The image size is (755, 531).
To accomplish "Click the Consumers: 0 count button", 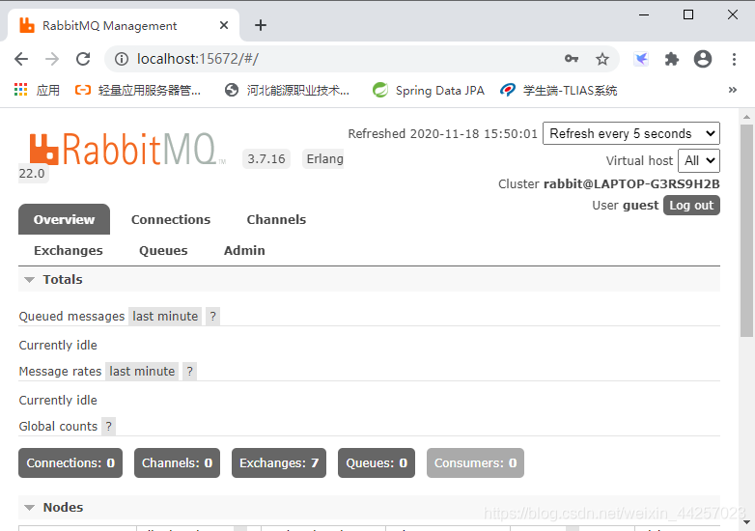I will pos(475,462).
